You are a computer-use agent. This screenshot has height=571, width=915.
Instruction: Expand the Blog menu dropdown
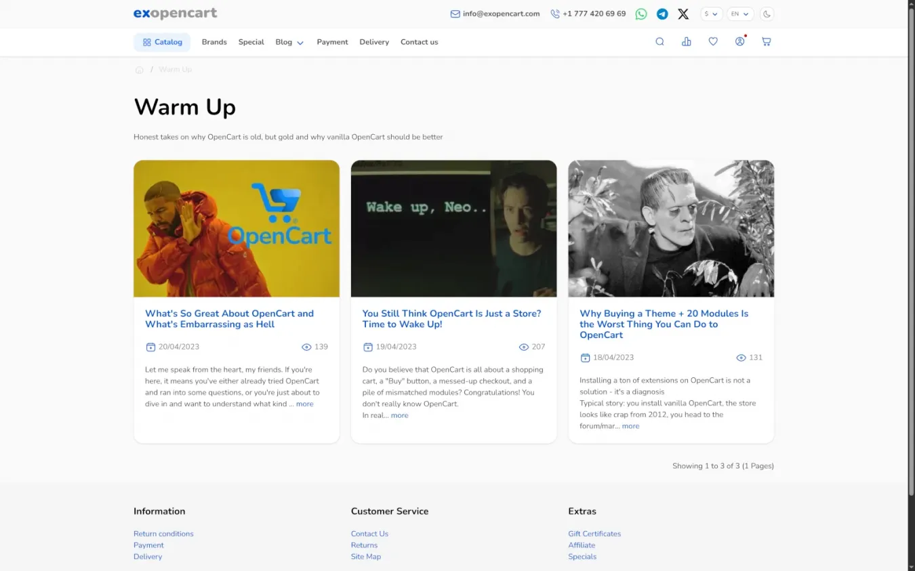(289, 42)
